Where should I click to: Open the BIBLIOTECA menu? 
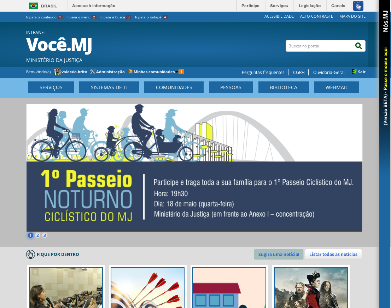tap(284, 87)
